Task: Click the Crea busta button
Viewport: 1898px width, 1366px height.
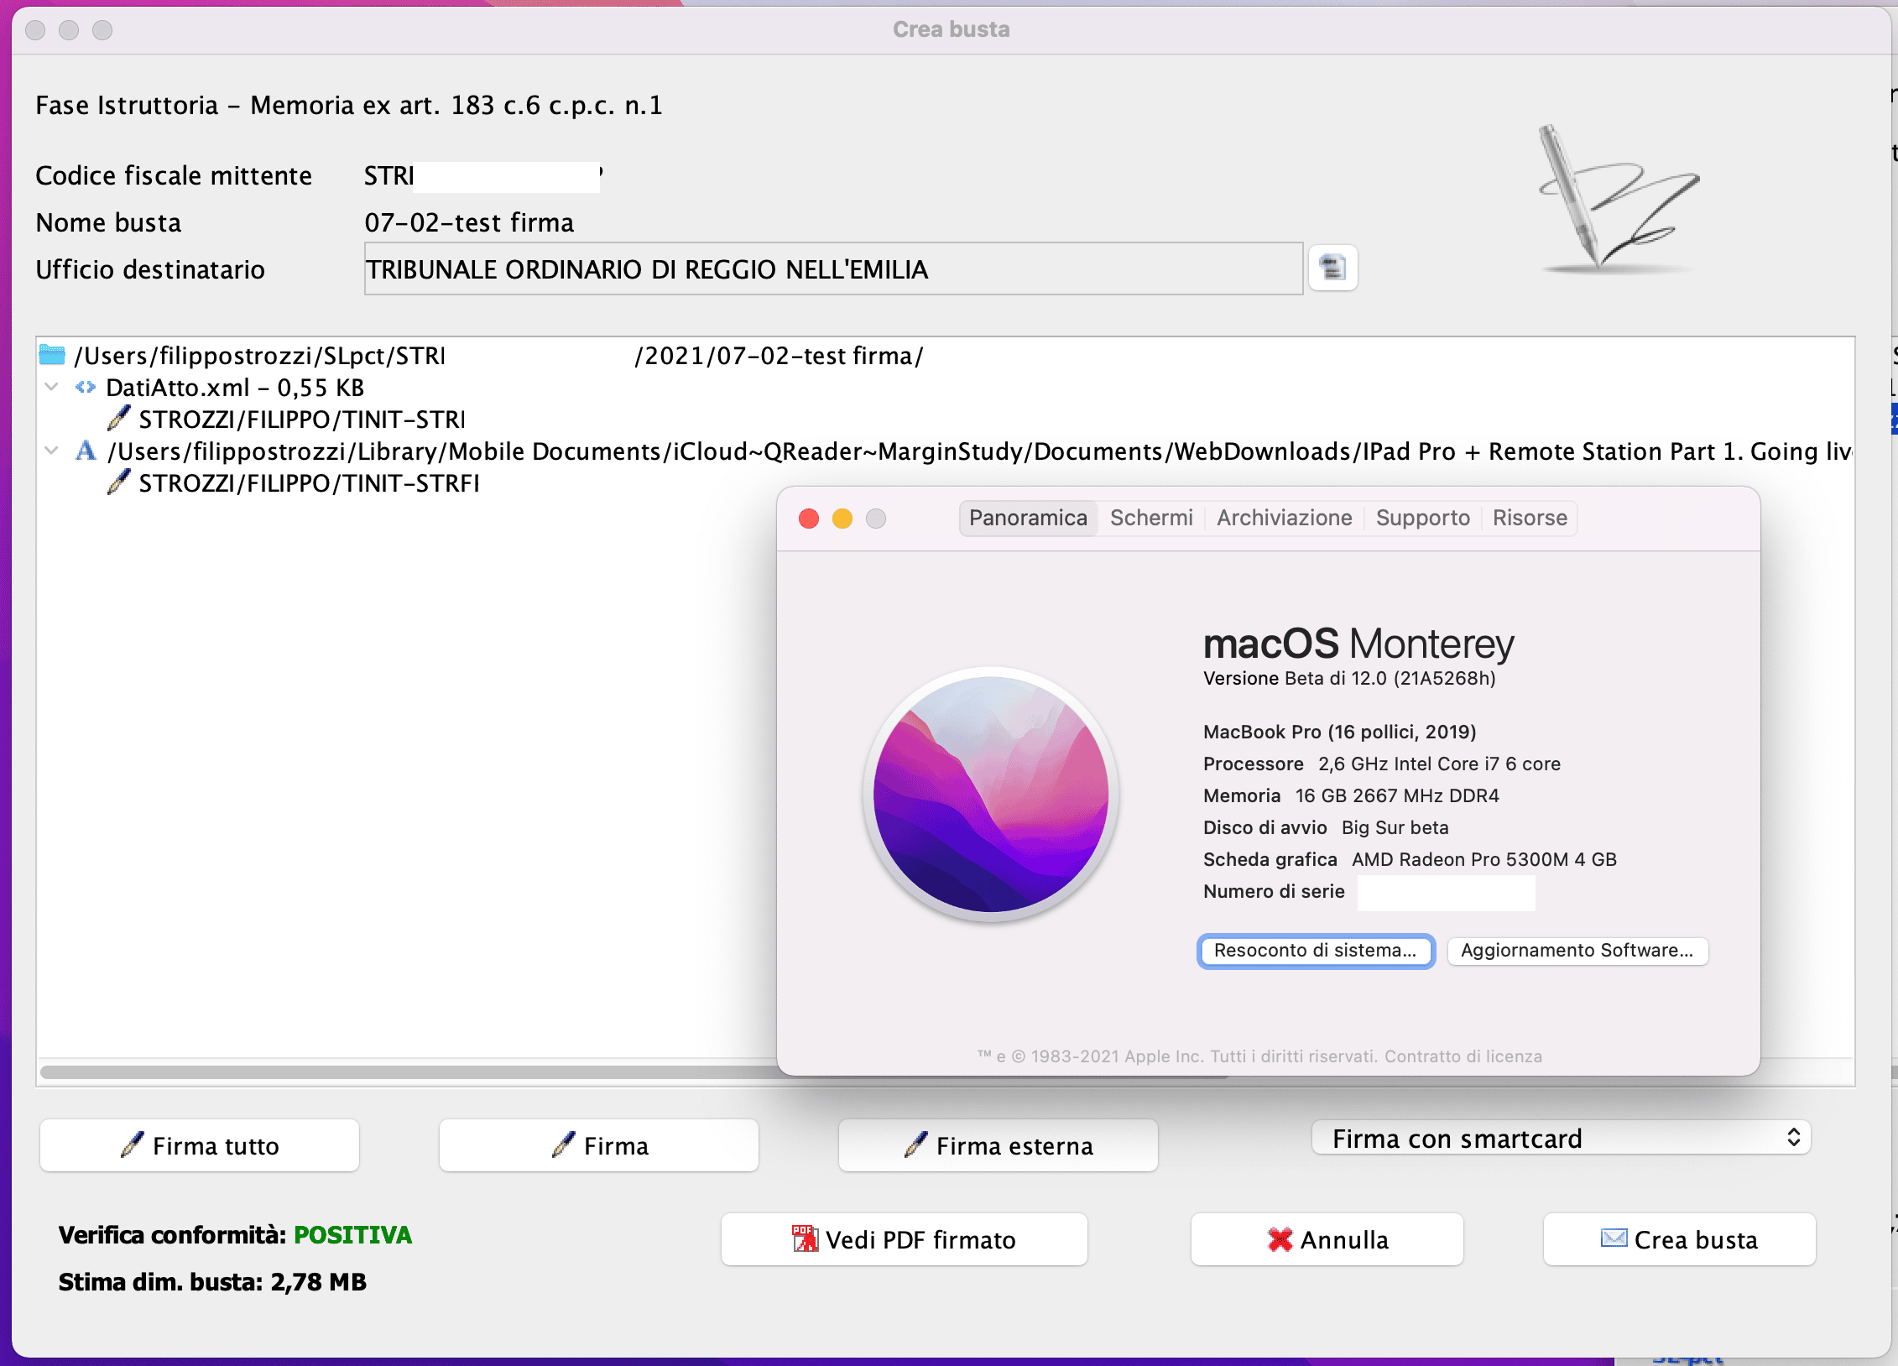Action: (x=1680, y=1239)
